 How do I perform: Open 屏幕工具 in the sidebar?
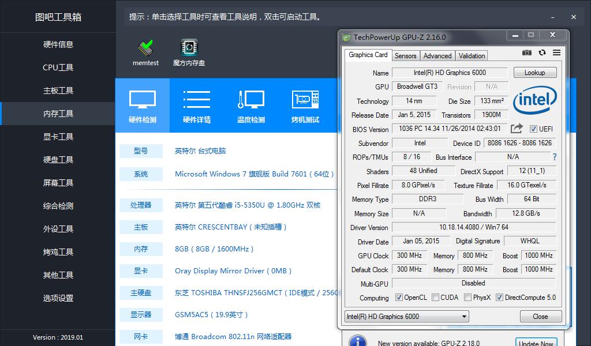[x=58, y=183]
